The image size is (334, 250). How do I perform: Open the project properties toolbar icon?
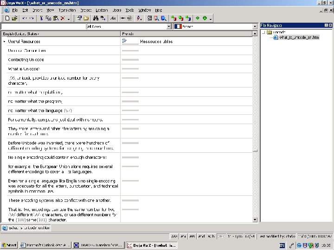[79, 18]
